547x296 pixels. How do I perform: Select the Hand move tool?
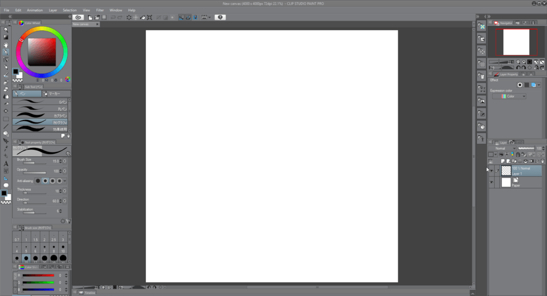(6, 45)
